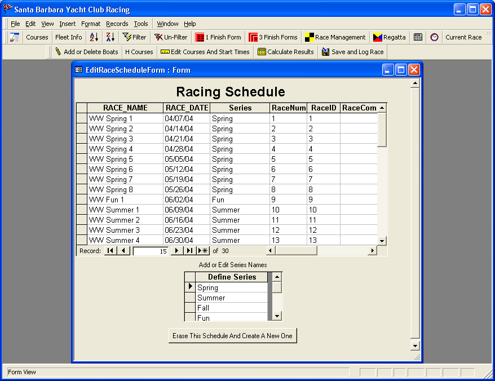495x381 pixels.
Task: Click the form window's bottom scroll arrow
Action: click(415, 345)
